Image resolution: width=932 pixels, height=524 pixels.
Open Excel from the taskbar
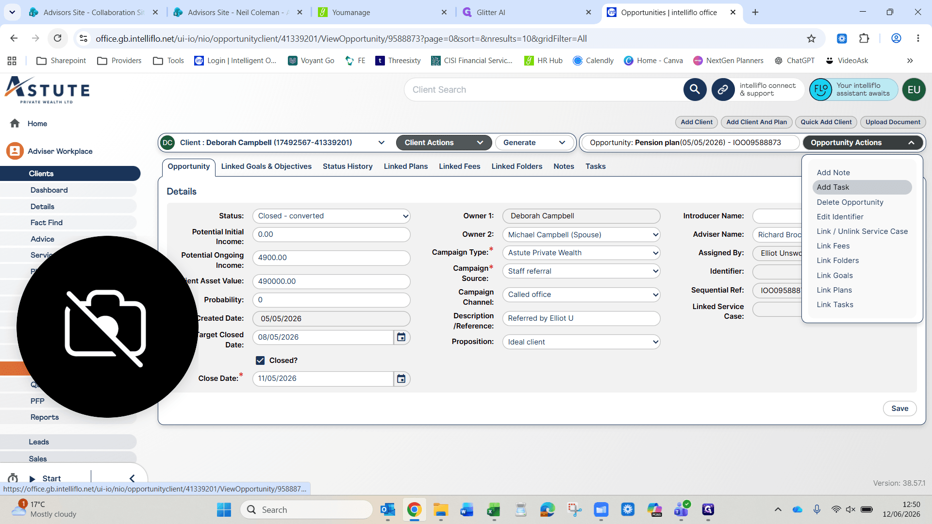[494, 509]
